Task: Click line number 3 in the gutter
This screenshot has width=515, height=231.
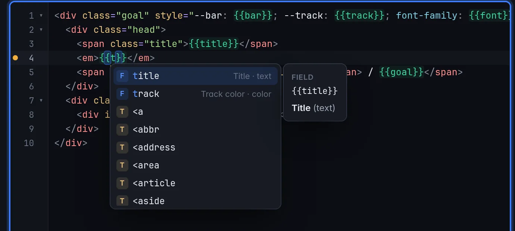Action: pyautogui.click(x=31, y=44)
